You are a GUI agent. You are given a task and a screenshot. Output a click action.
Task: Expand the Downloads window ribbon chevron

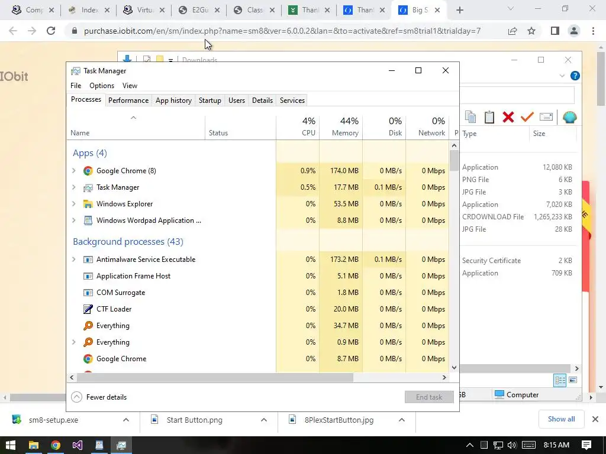[x=562, y=76]
